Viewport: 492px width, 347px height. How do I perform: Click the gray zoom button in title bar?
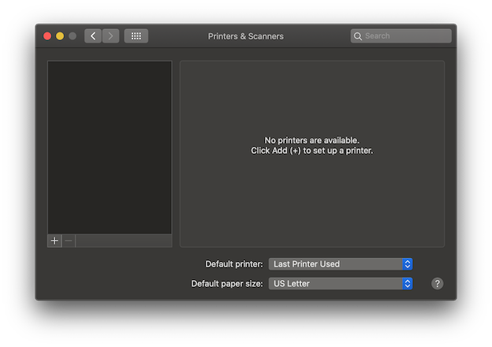[x=73, y=36]
